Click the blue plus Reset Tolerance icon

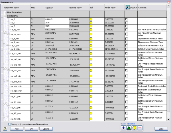[123, 128]
